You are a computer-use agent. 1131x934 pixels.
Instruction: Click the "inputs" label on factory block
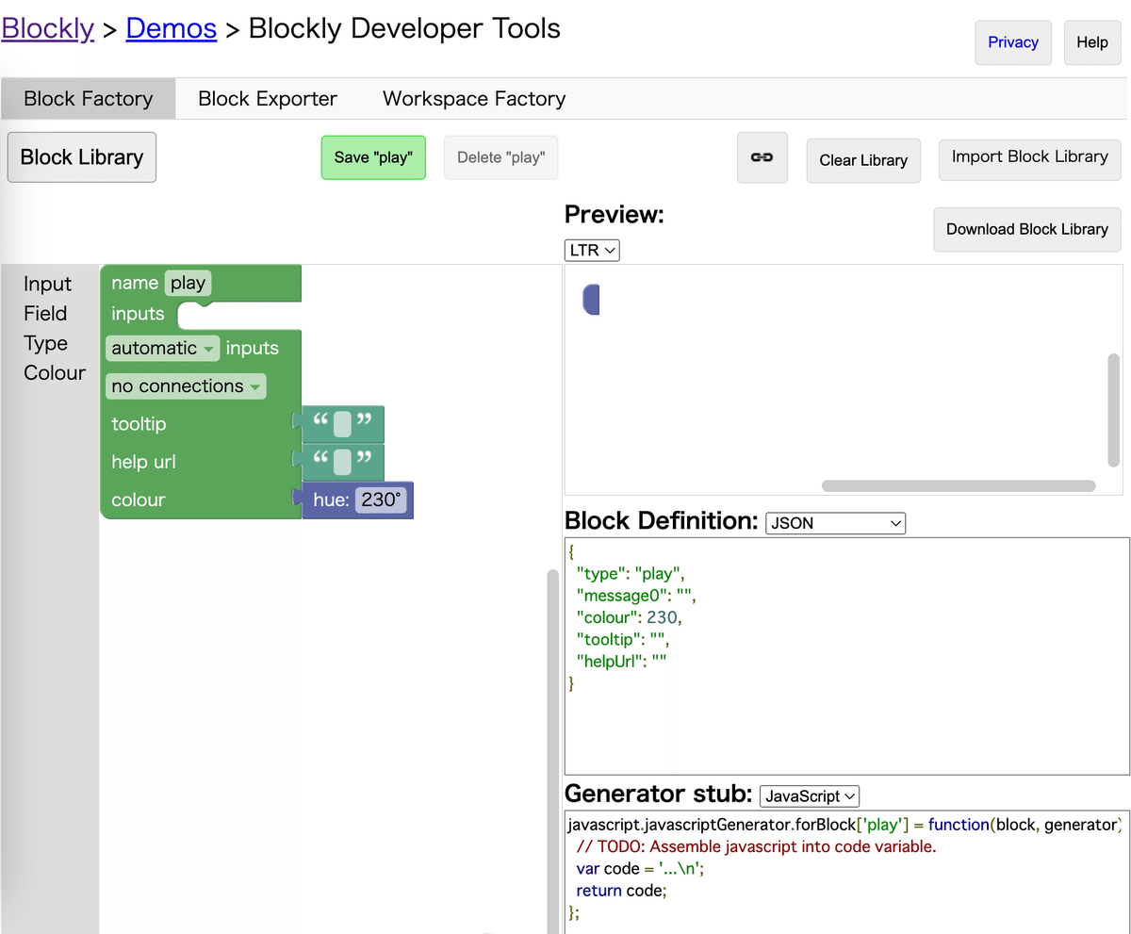coord(138,314)
